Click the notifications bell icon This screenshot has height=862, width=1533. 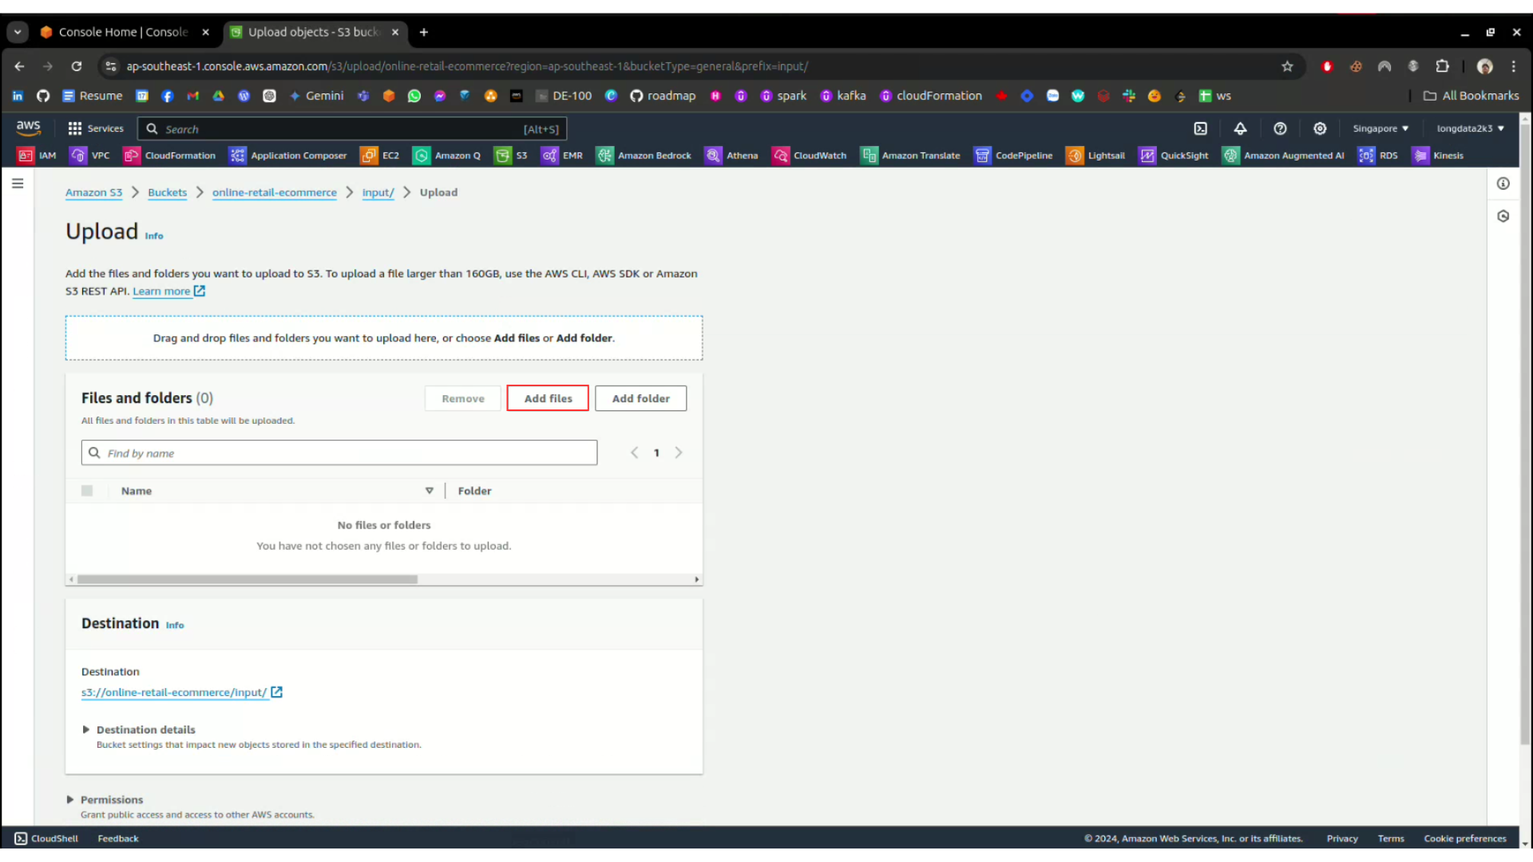(x=1240, y=129)
